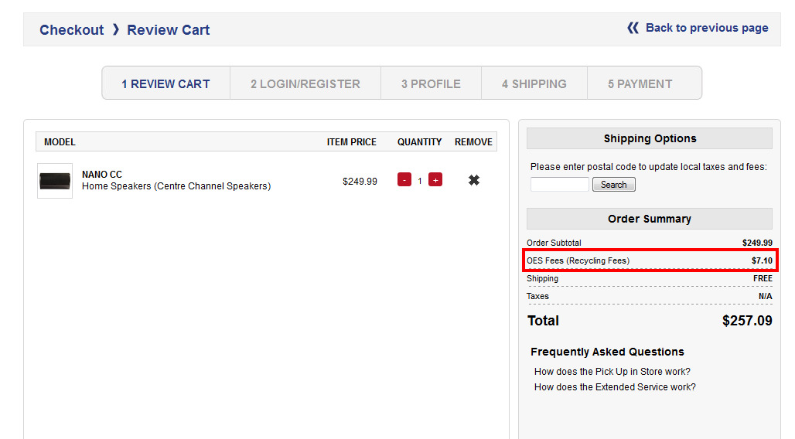This screenshot has height=439, width=795.
Task: Click the breadcrumb chevron separator icon
Action: click(116, 29)
